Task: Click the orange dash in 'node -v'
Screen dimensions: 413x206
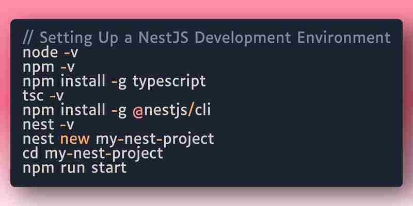Action: [67, 53]
